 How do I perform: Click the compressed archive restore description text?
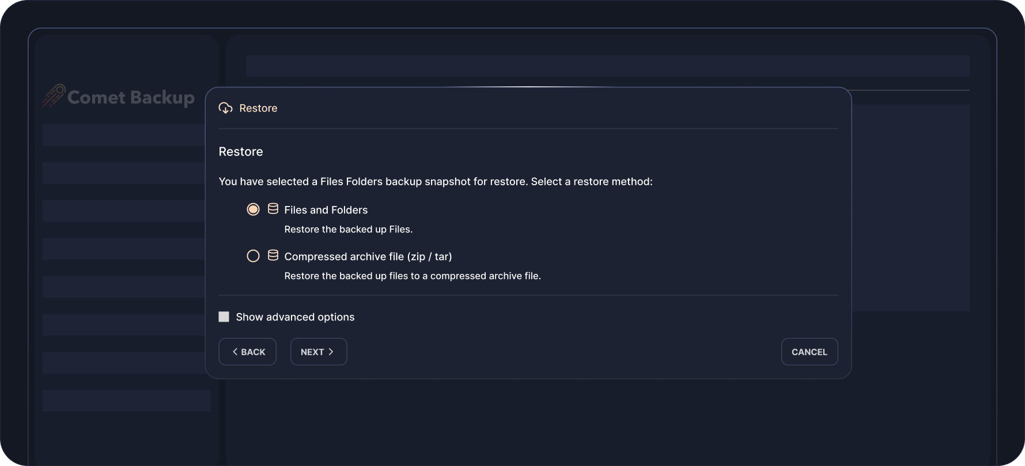click(x=412, y=276)
